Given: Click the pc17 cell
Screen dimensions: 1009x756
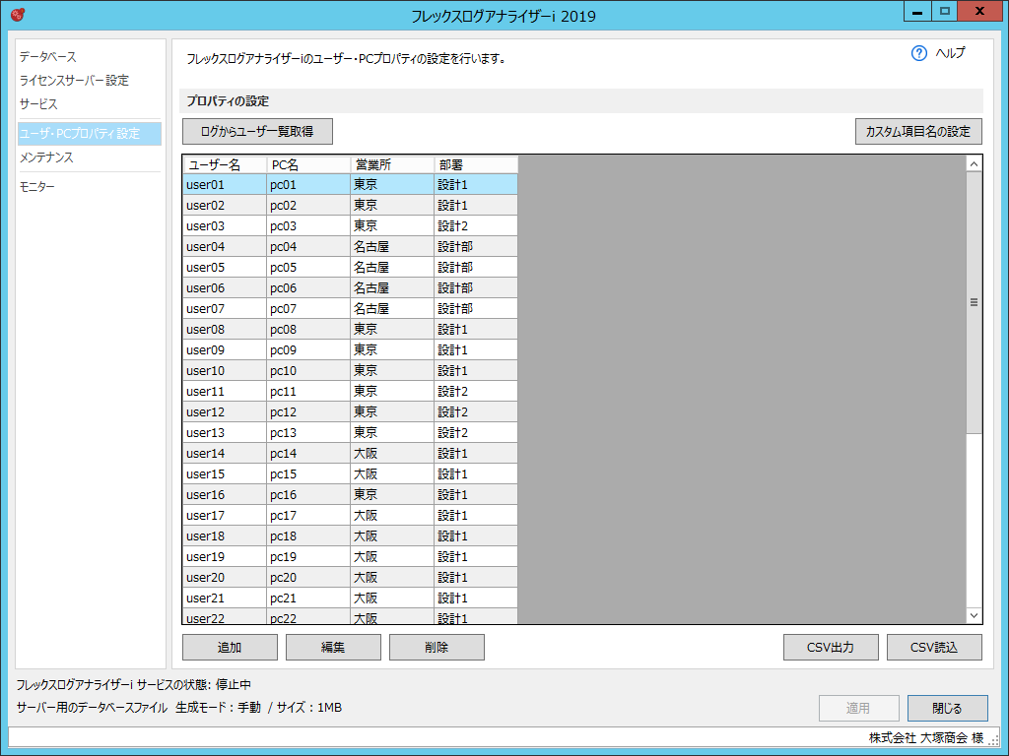Looking at the screenshot, I should (x=308, y=515).
